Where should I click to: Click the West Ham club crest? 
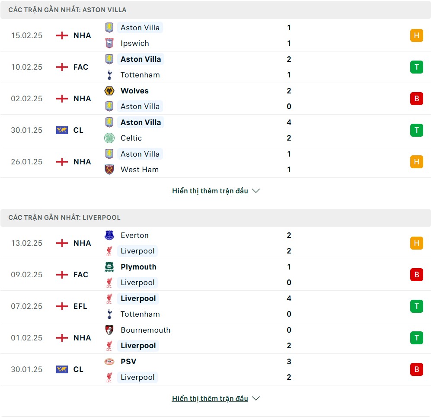(109, 170)
